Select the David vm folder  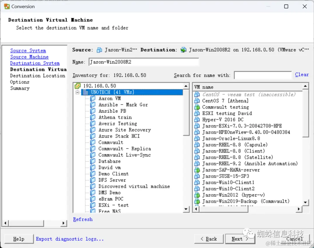pyautogui.click(x=110, y=168)
